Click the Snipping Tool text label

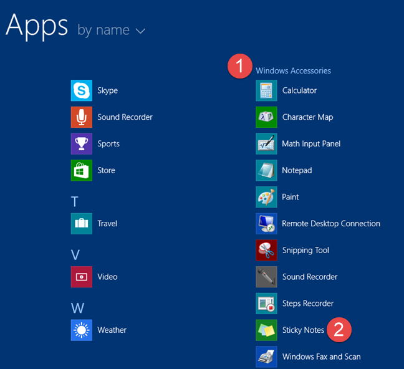point(305,251)
